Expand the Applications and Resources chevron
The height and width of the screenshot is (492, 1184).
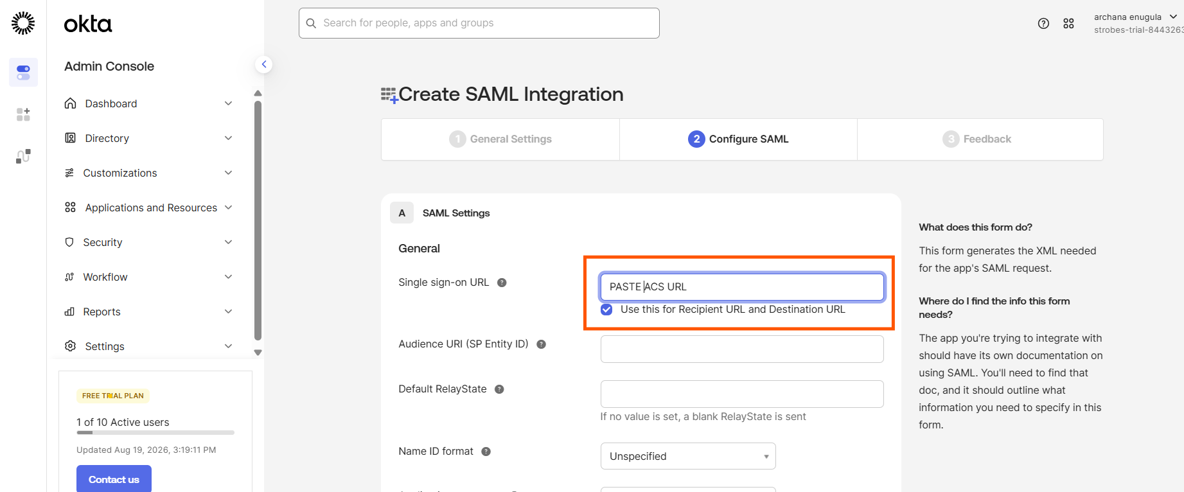pos(228,207)
